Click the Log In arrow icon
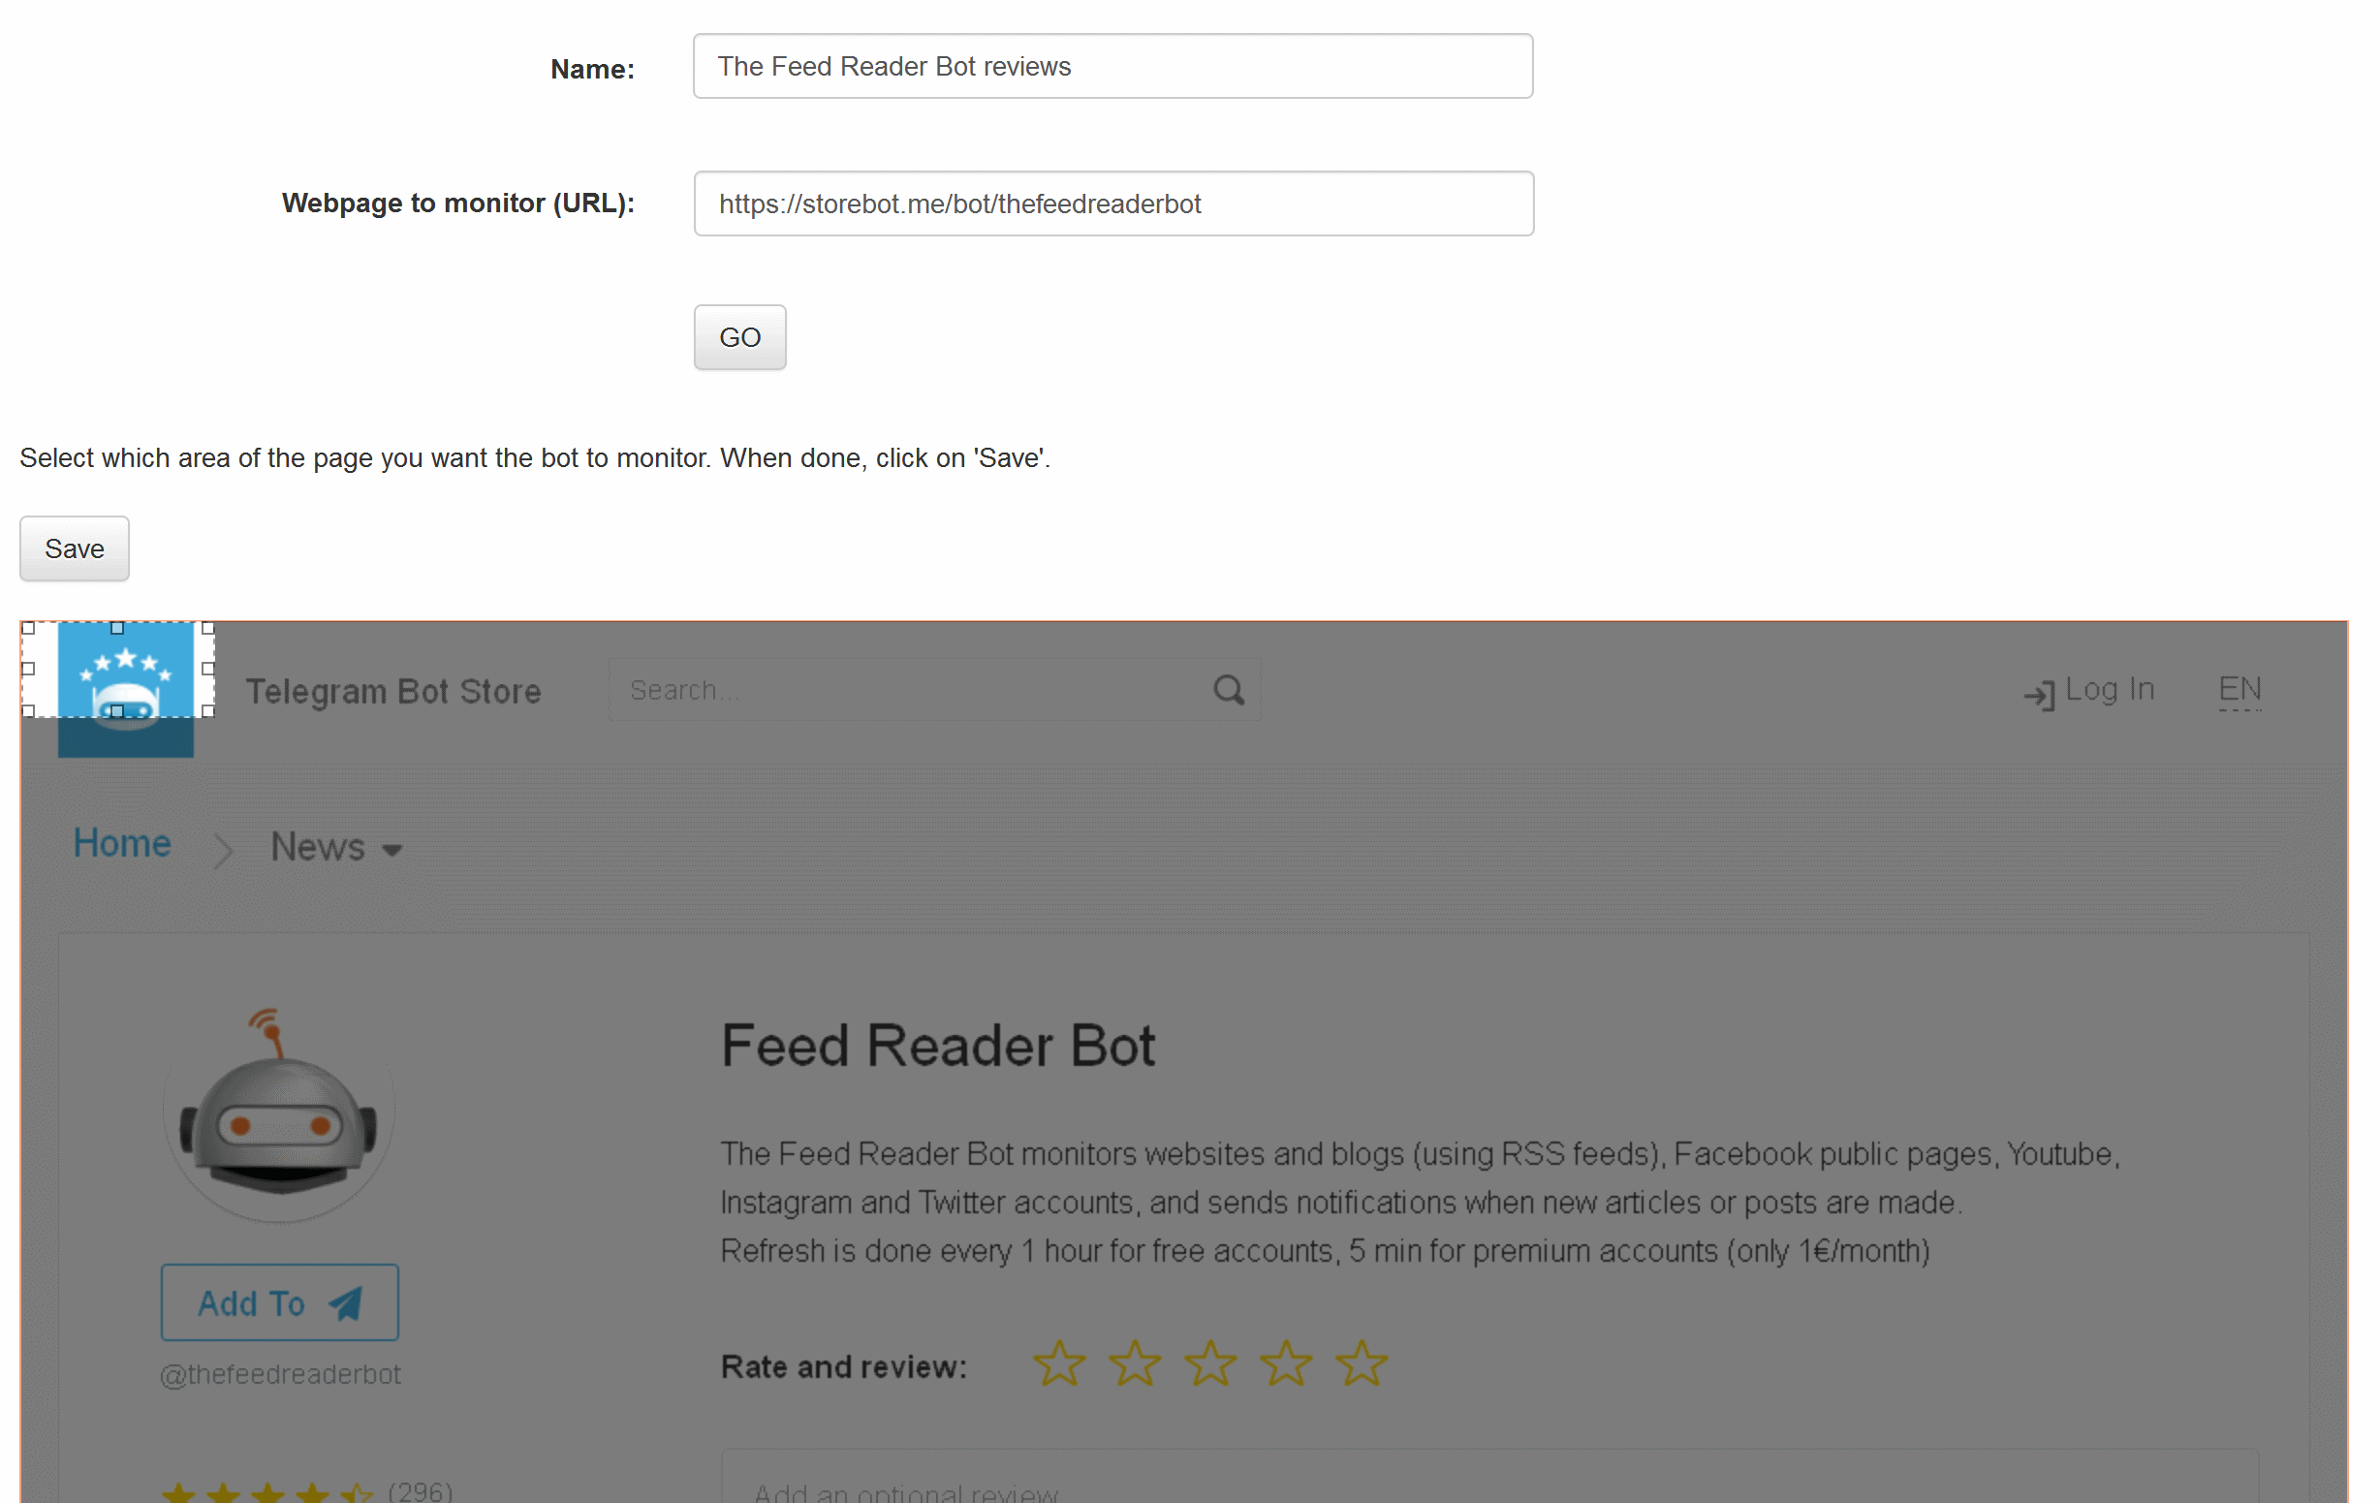Image resolution: width=2380 pixels, height=1503 pixels. [x=2038, y=695]
